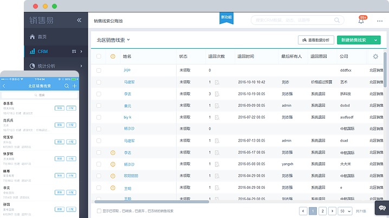Open the biy k lead link
This screenshot has height=218, width=389.
pyautogui.click(x=127, y=117)
